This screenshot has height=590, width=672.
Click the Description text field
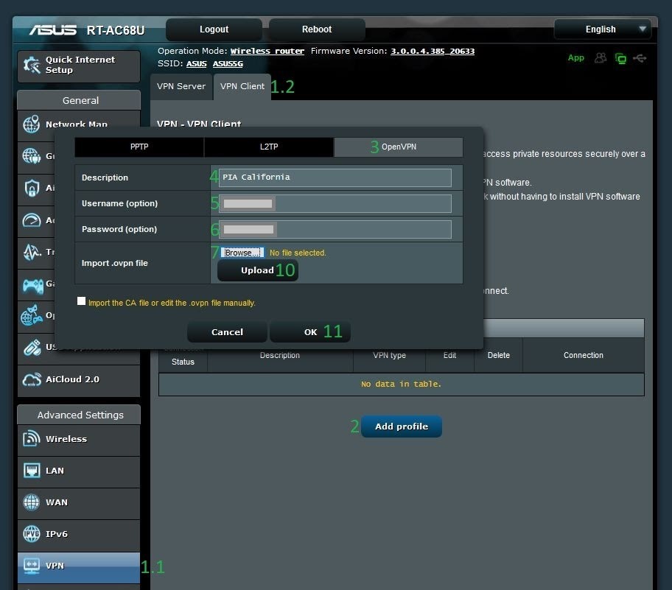(x=336, y=178)
